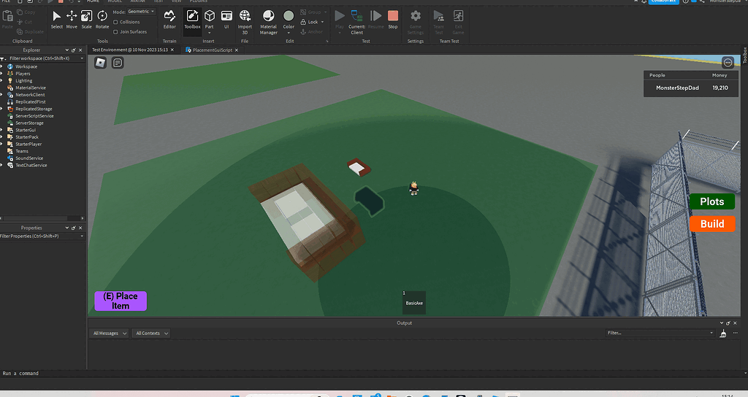Screen dimensions: 748x397
Task: Open the All Contexts dropdown
Action: pos(151,333)
